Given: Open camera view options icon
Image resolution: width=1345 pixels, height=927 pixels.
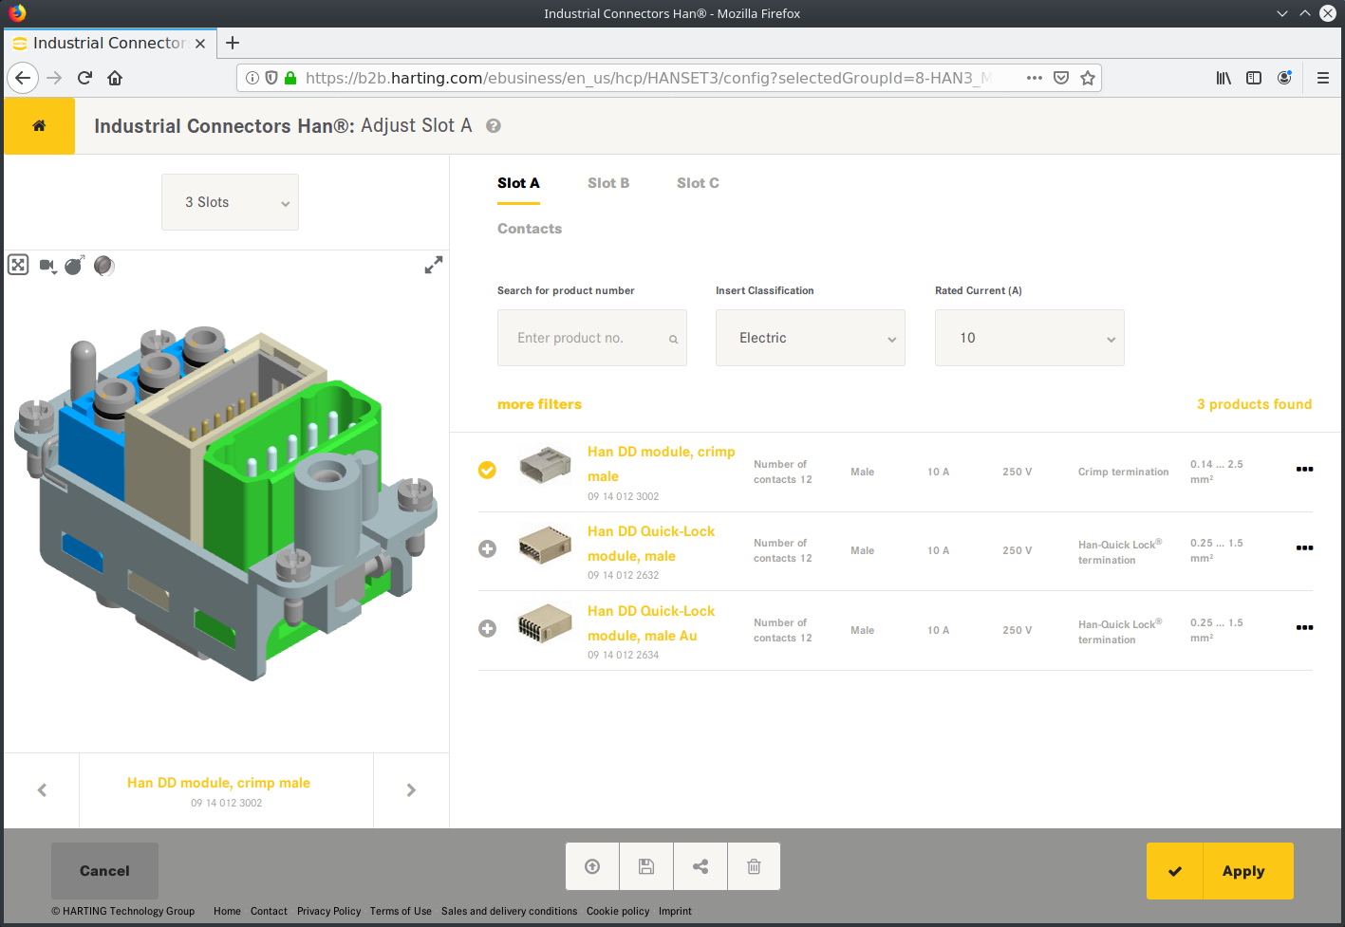Looking at the screenshot, I should coord(47,266).
